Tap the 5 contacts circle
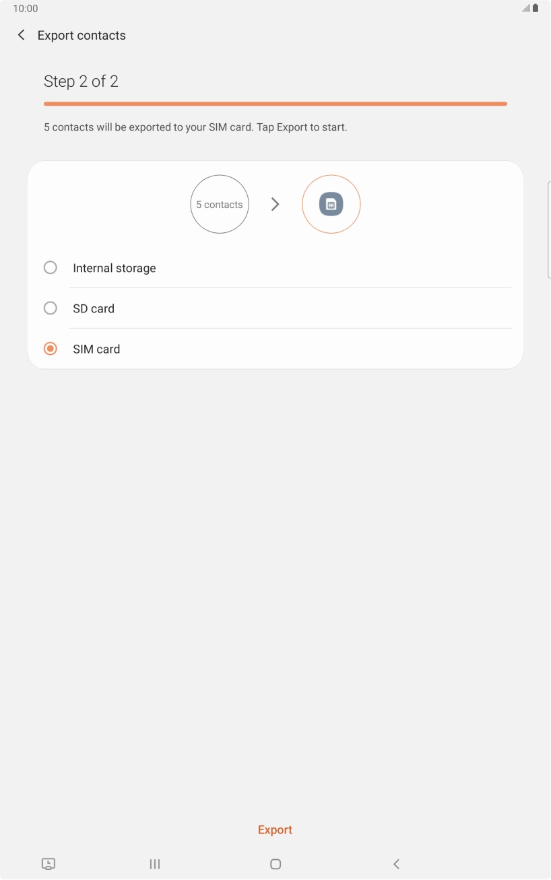This screenshot has height=880, width=551. click(220, 204)
